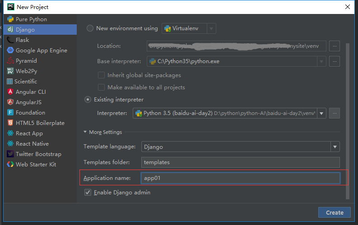Screen dimensions: 358x225
Task: Select New environment using radio button
Action: point(90,28)
